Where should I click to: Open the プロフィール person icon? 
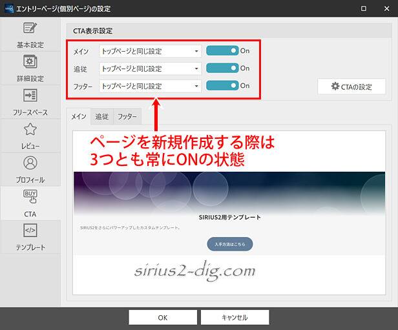[x=30, y=163]
